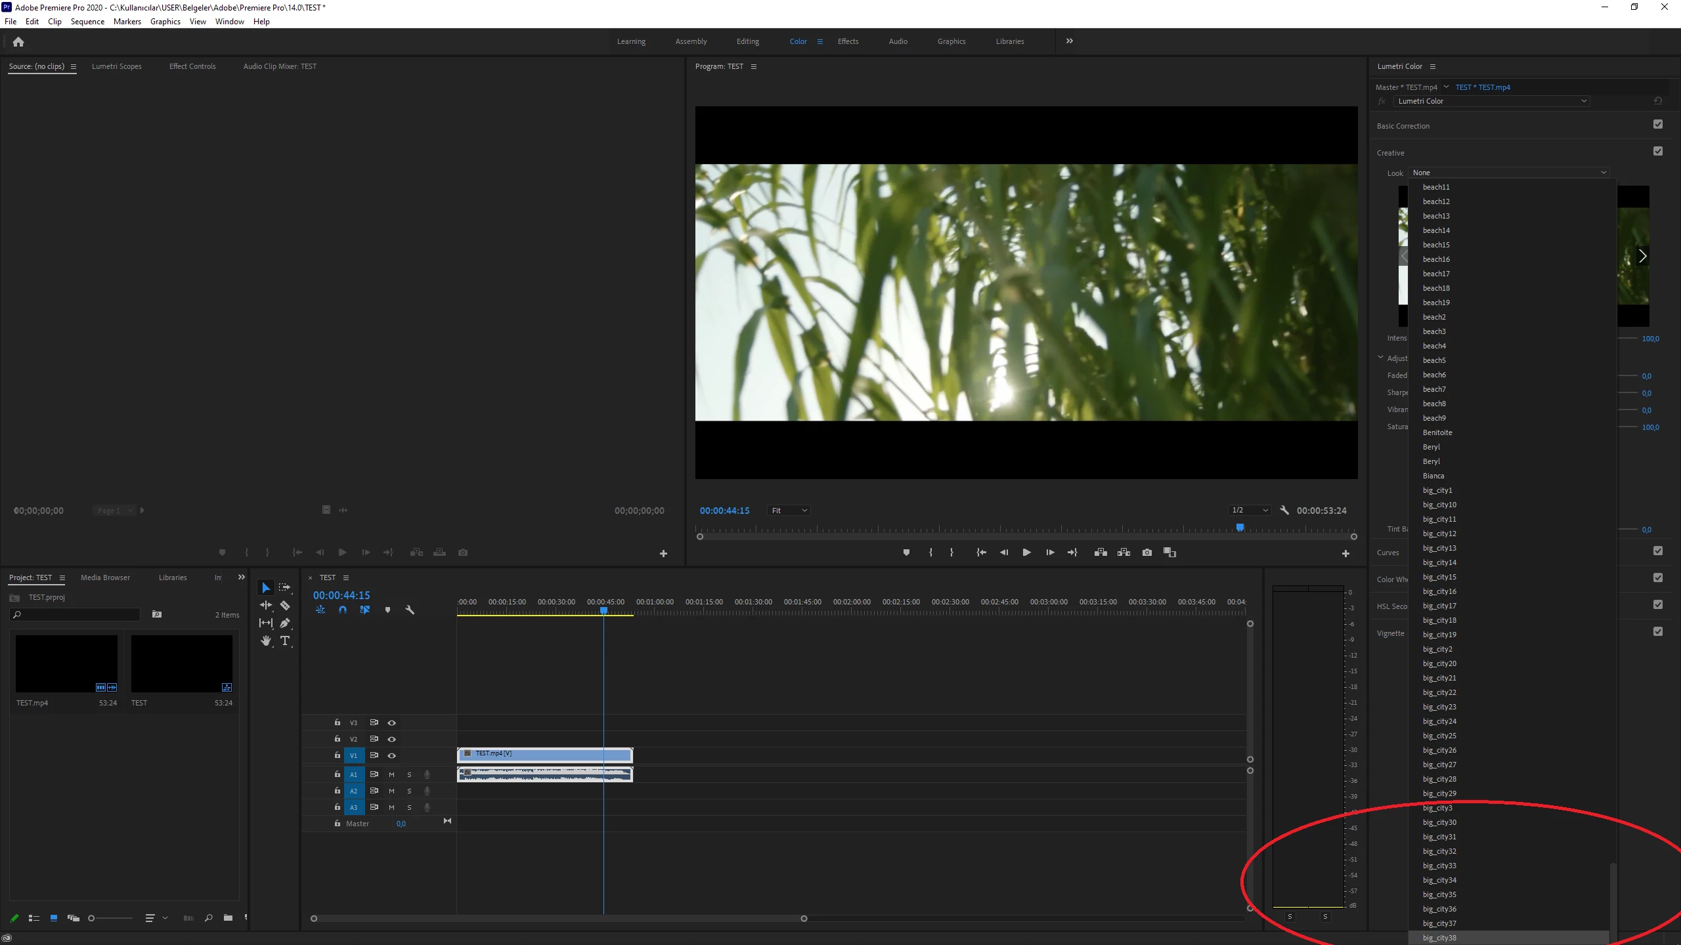Toggle V1 track eye visibility
This screenshot has height=945, width=1681.
click(x=392, y=755)
